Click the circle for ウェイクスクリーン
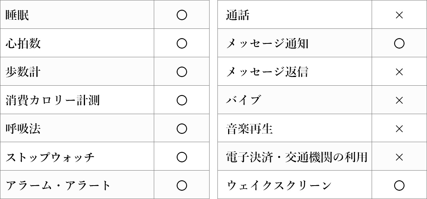 (399, 185)
